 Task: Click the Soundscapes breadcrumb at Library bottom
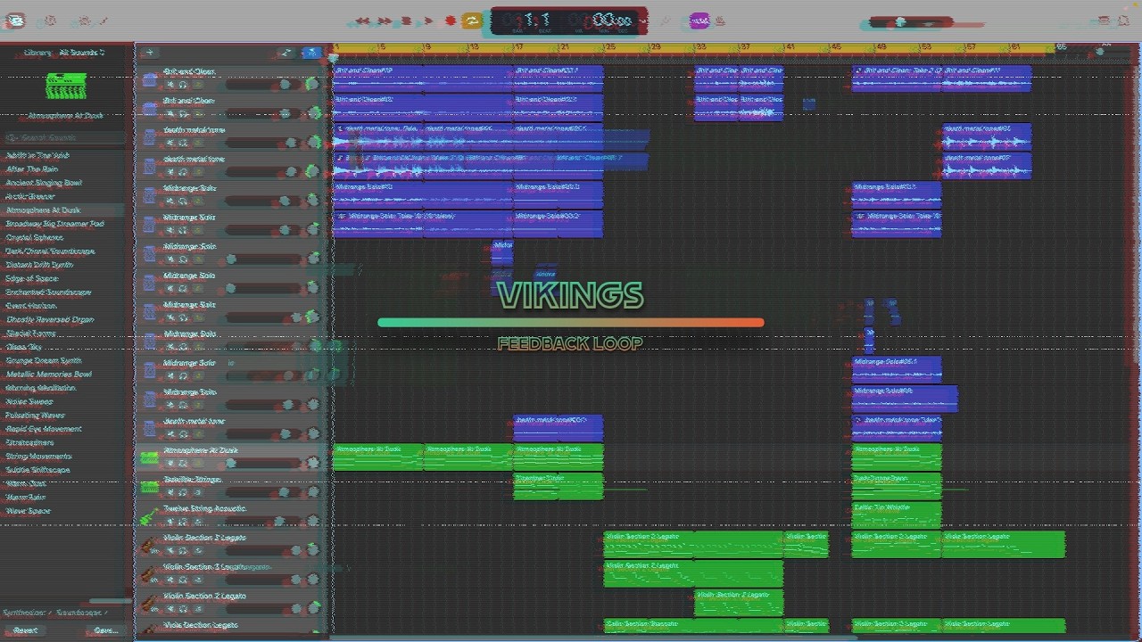(x=80, y=613)
